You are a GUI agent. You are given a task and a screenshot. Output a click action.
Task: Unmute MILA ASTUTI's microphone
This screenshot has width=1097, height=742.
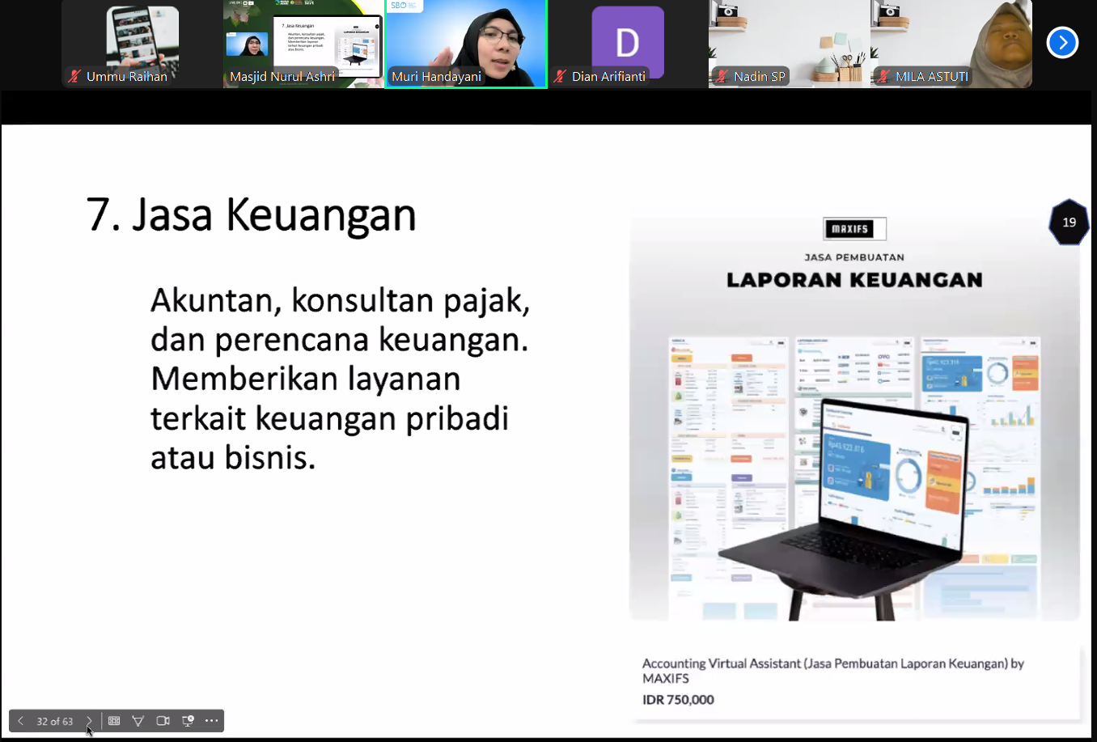click(x=885, y=77)
